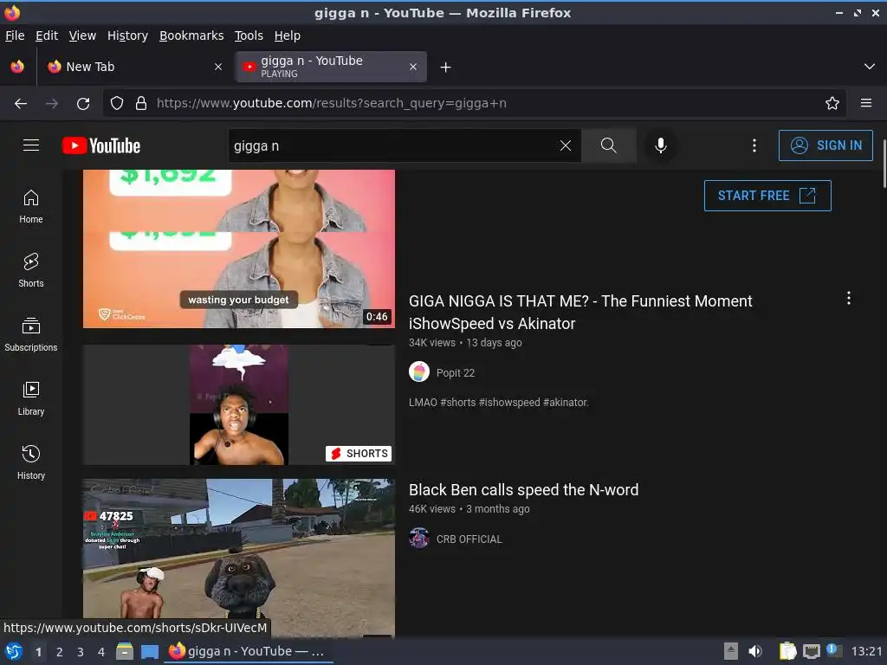Open video titled Black Ben calls speed
The image size is (887, 665).
coord(523,490)
